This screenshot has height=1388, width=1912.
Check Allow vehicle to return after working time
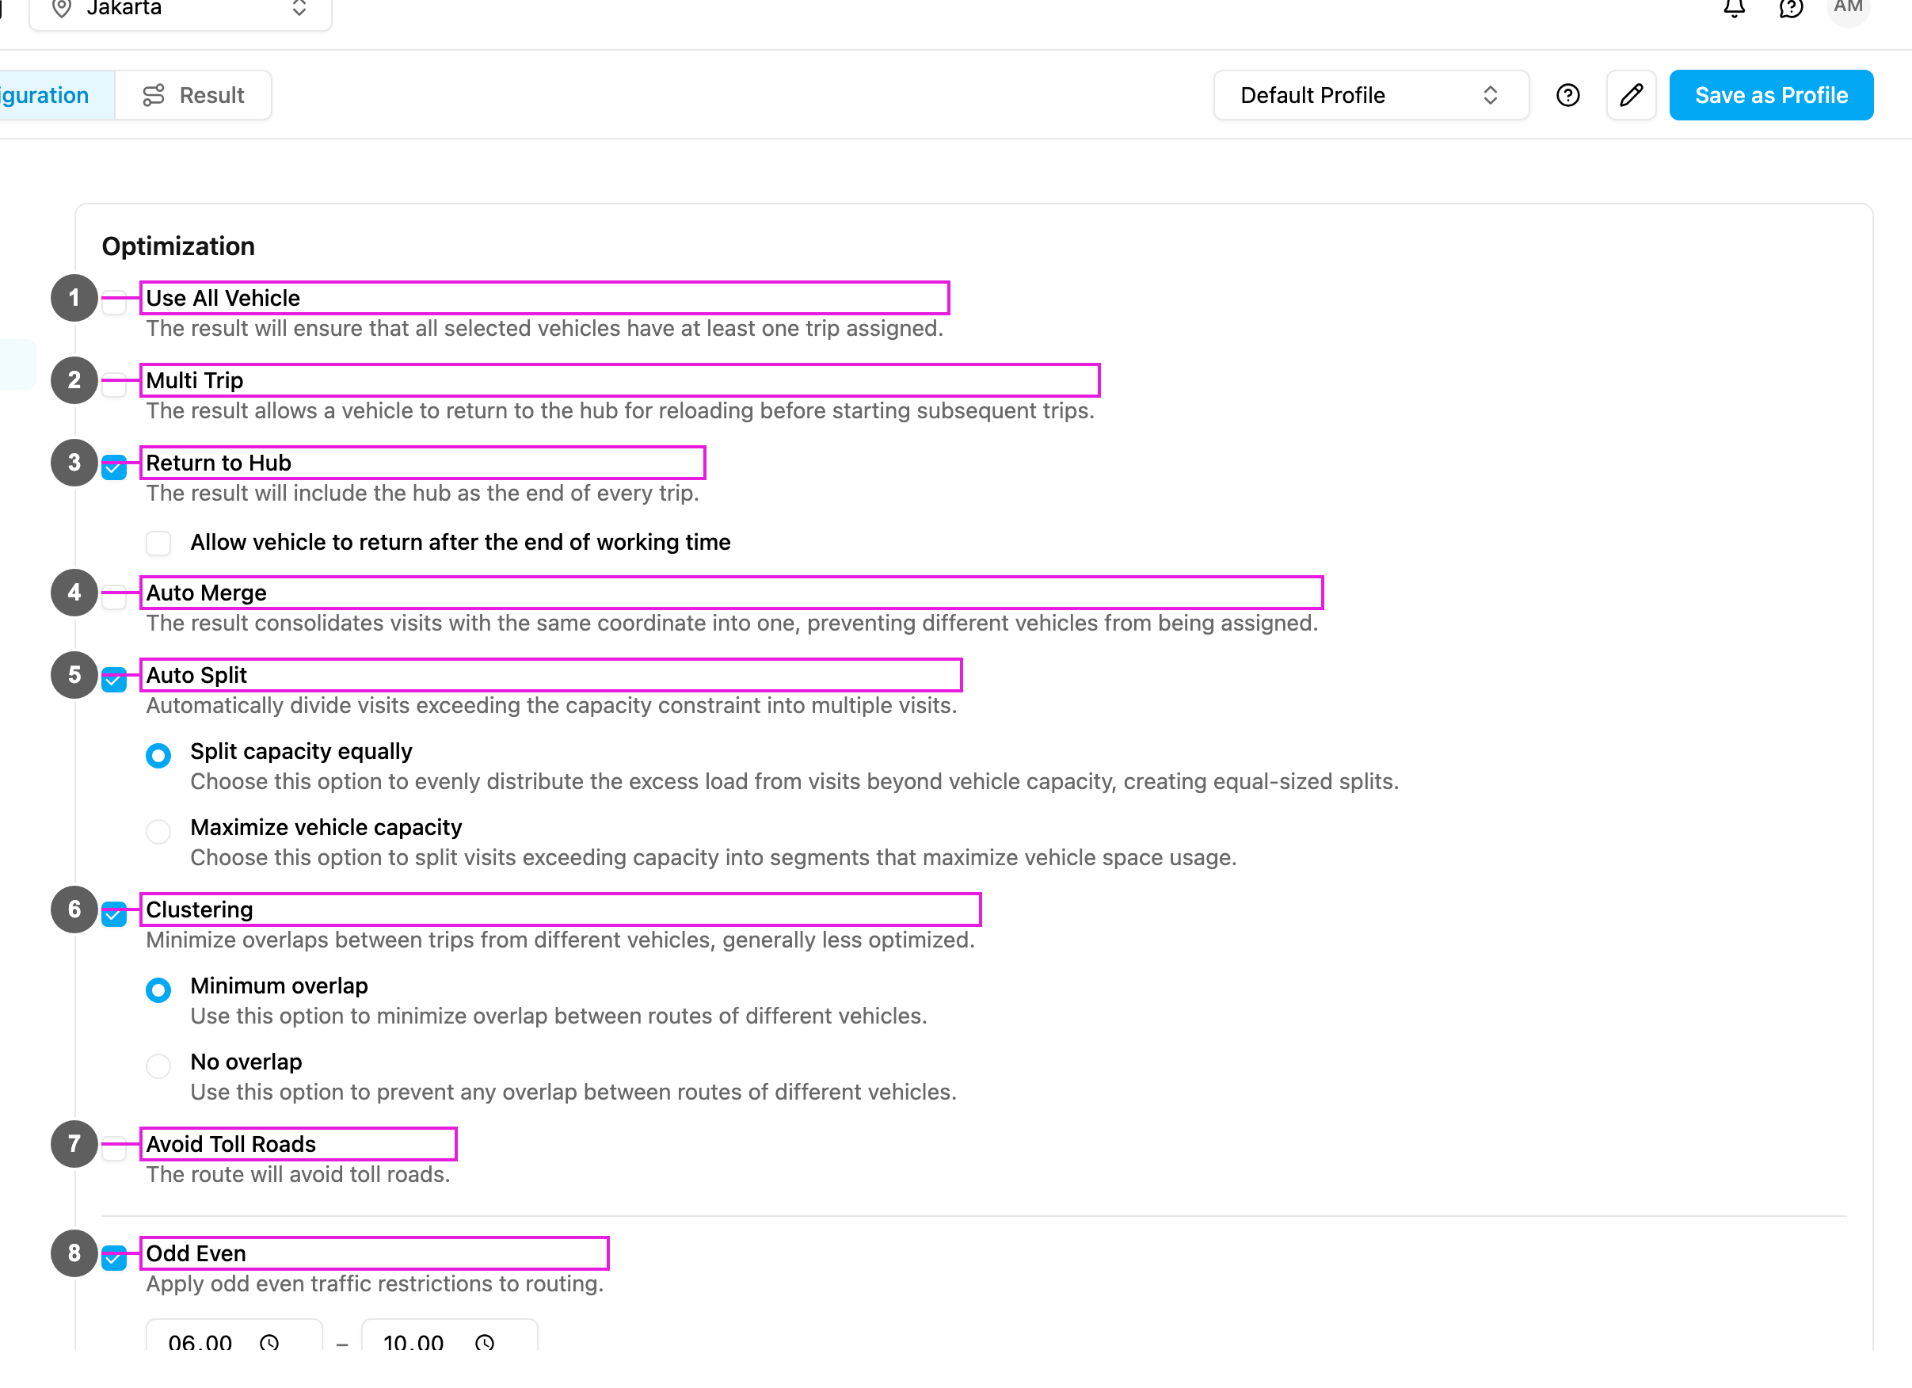(158, 543)
